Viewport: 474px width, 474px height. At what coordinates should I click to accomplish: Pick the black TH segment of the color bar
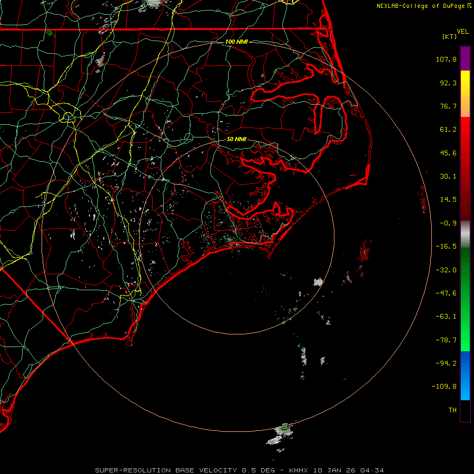coord(465,410)
